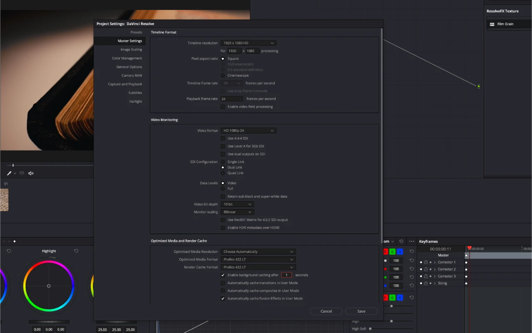
Task: Lock the Corrector 1 track in Keyframes
Action: (x=426, y=262)
